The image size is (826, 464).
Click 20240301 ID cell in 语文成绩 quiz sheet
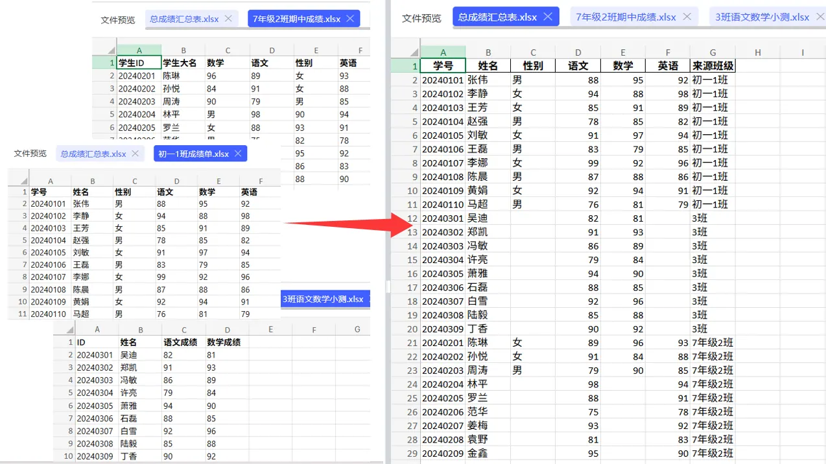click(97, 355)
